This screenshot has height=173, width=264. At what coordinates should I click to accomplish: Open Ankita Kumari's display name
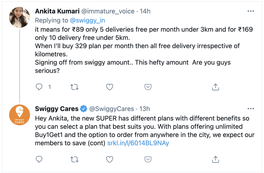tap(57, 11)
